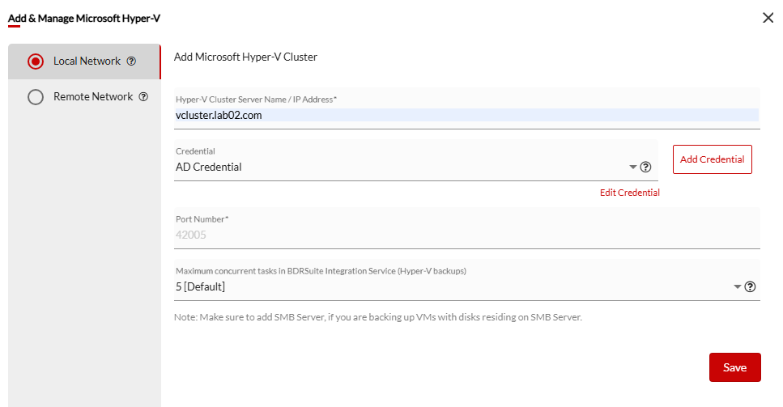Click the Hyper-V Cluster Server Name field

(466, 116)
